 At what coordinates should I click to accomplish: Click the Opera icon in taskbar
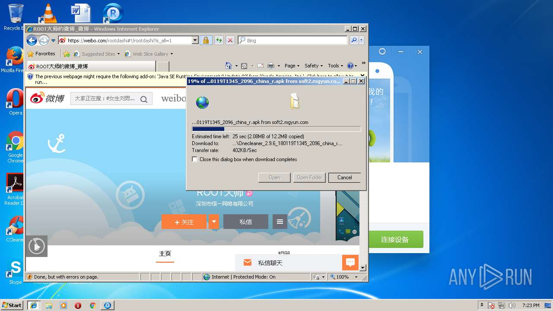(78, 305)
